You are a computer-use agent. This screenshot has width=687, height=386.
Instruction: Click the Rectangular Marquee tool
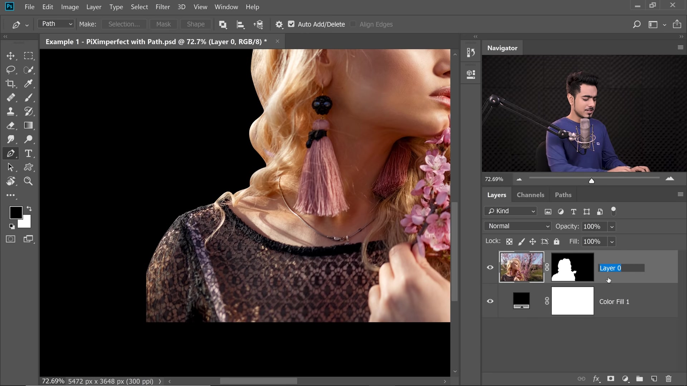pos(28,56)
